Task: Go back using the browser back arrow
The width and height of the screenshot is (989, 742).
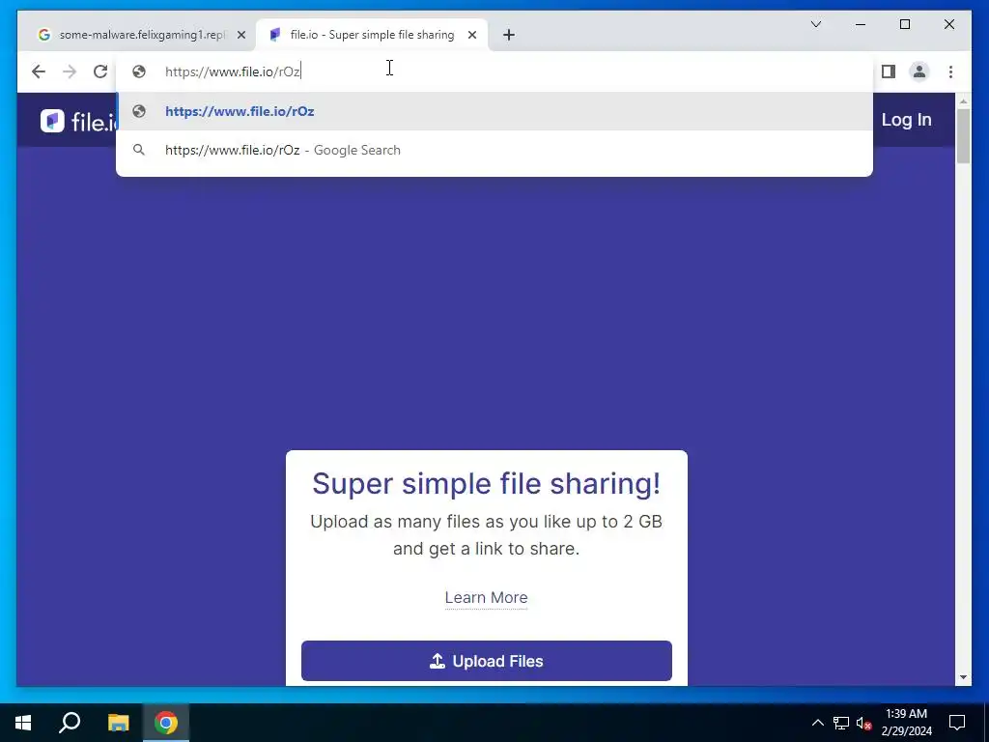Action: click(x=39, y=71)
